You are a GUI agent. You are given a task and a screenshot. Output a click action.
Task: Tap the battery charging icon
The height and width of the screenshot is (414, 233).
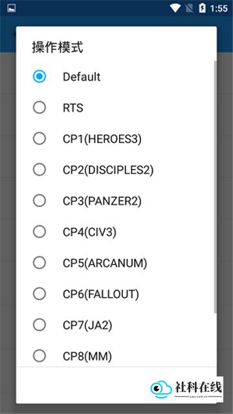click(203, 8)
